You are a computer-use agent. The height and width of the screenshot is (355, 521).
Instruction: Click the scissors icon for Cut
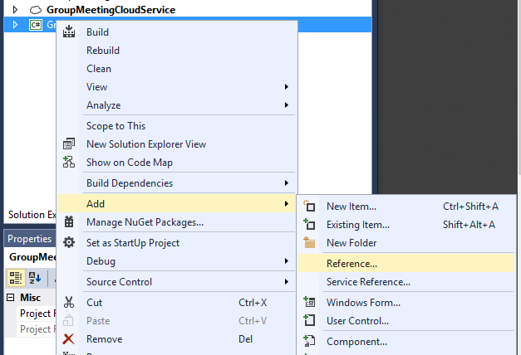[x=69, y=303]
